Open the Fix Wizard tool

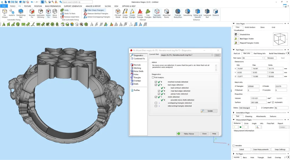(5, 14)
